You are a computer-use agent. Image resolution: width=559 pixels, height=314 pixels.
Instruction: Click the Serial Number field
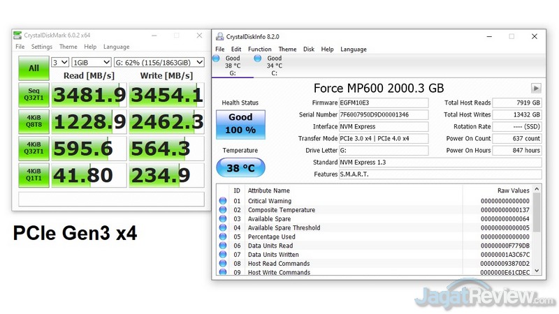384,114
